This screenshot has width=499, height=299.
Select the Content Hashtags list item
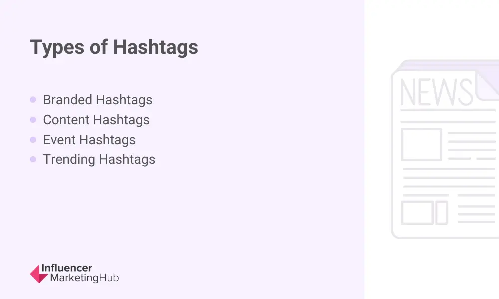(96, 120)
